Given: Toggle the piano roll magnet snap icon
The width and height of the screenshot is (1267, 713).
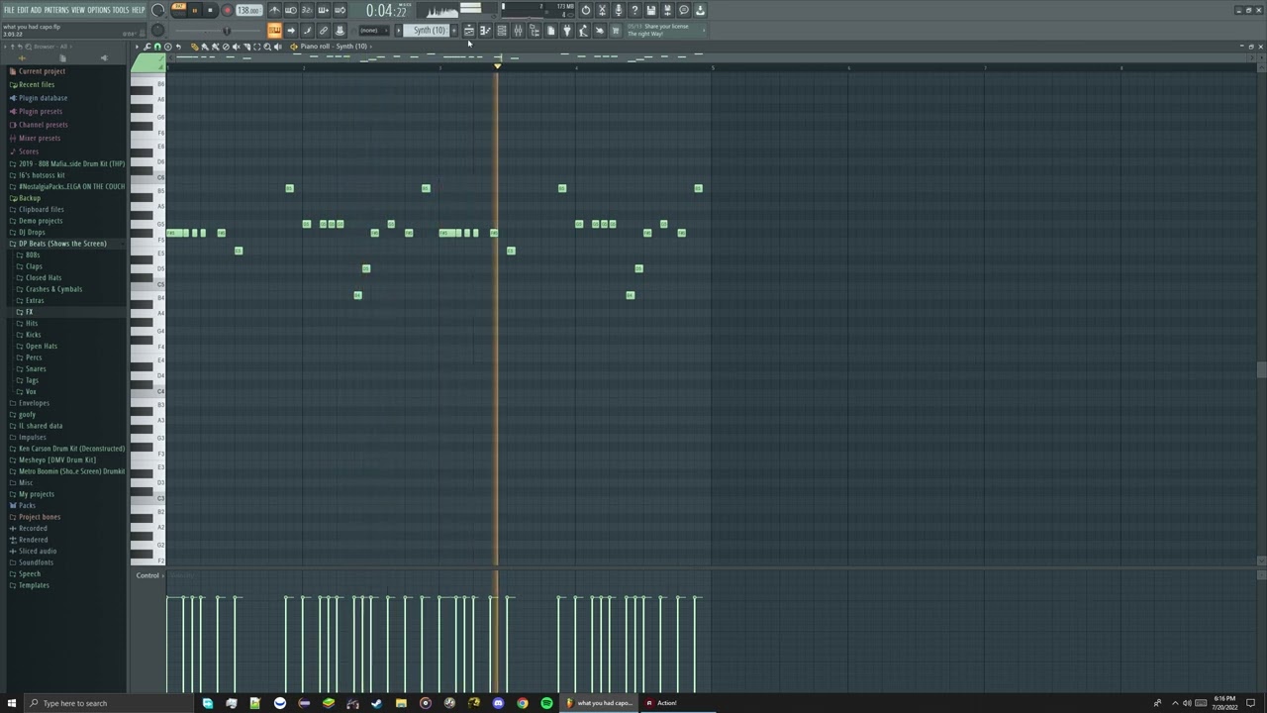Looking at the screenshot, I should 157,47.
